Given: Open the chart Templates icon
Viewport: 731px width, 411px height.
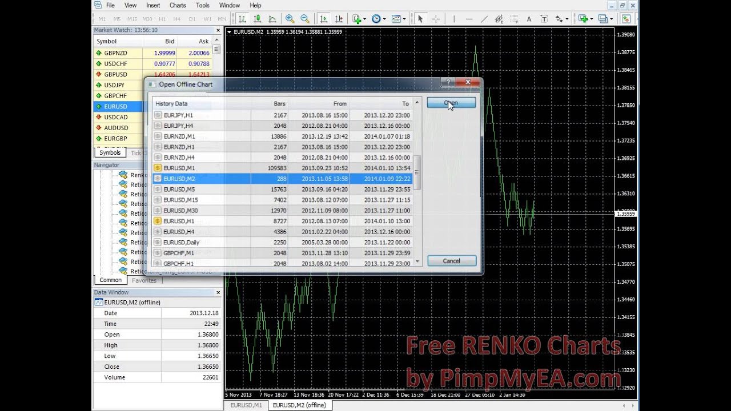Looking at the screenshot, I should [395, 19].
